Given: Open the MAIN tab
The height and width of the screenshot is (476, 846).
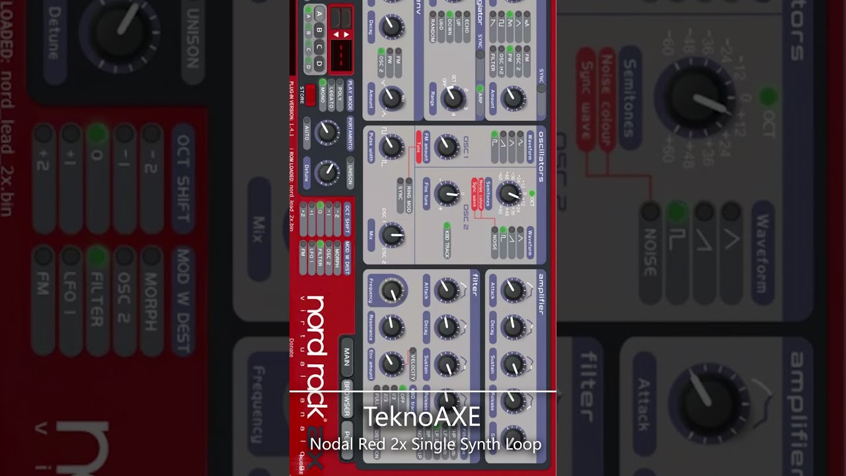Looking at the screenshot, I should click(347, 356).
